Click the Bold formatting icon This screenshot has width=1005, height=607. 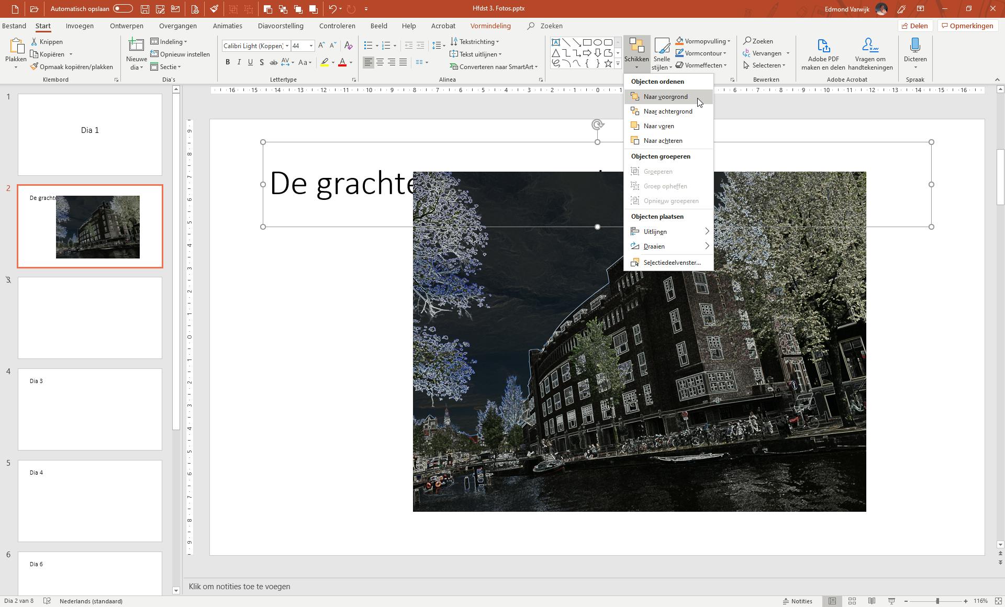click(x=228, y=62)
